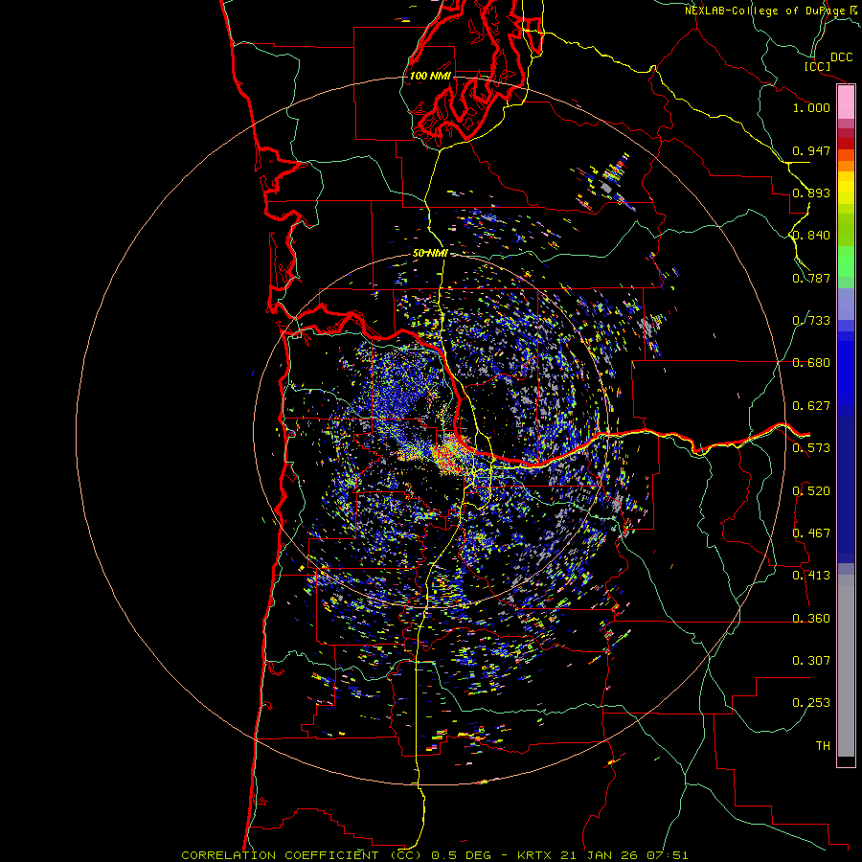Click the bright green segment of color bar
The width and height of the screenshot is (862, 862).
846,261
